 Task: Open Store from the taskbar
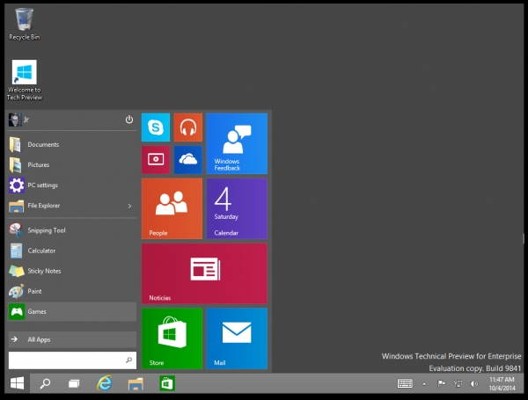click(x=167, y=383)
